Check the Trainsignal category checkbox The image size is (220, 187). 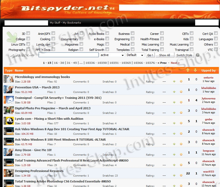192,49
